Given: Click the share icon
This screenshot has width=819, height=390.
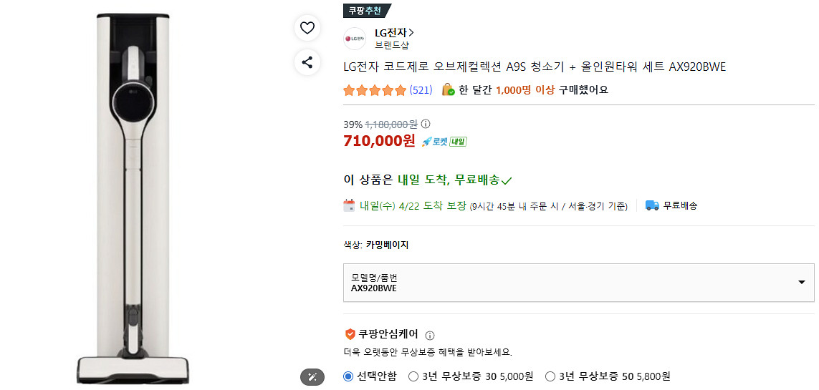Looking at the screenshot, I should click(307, 62).
